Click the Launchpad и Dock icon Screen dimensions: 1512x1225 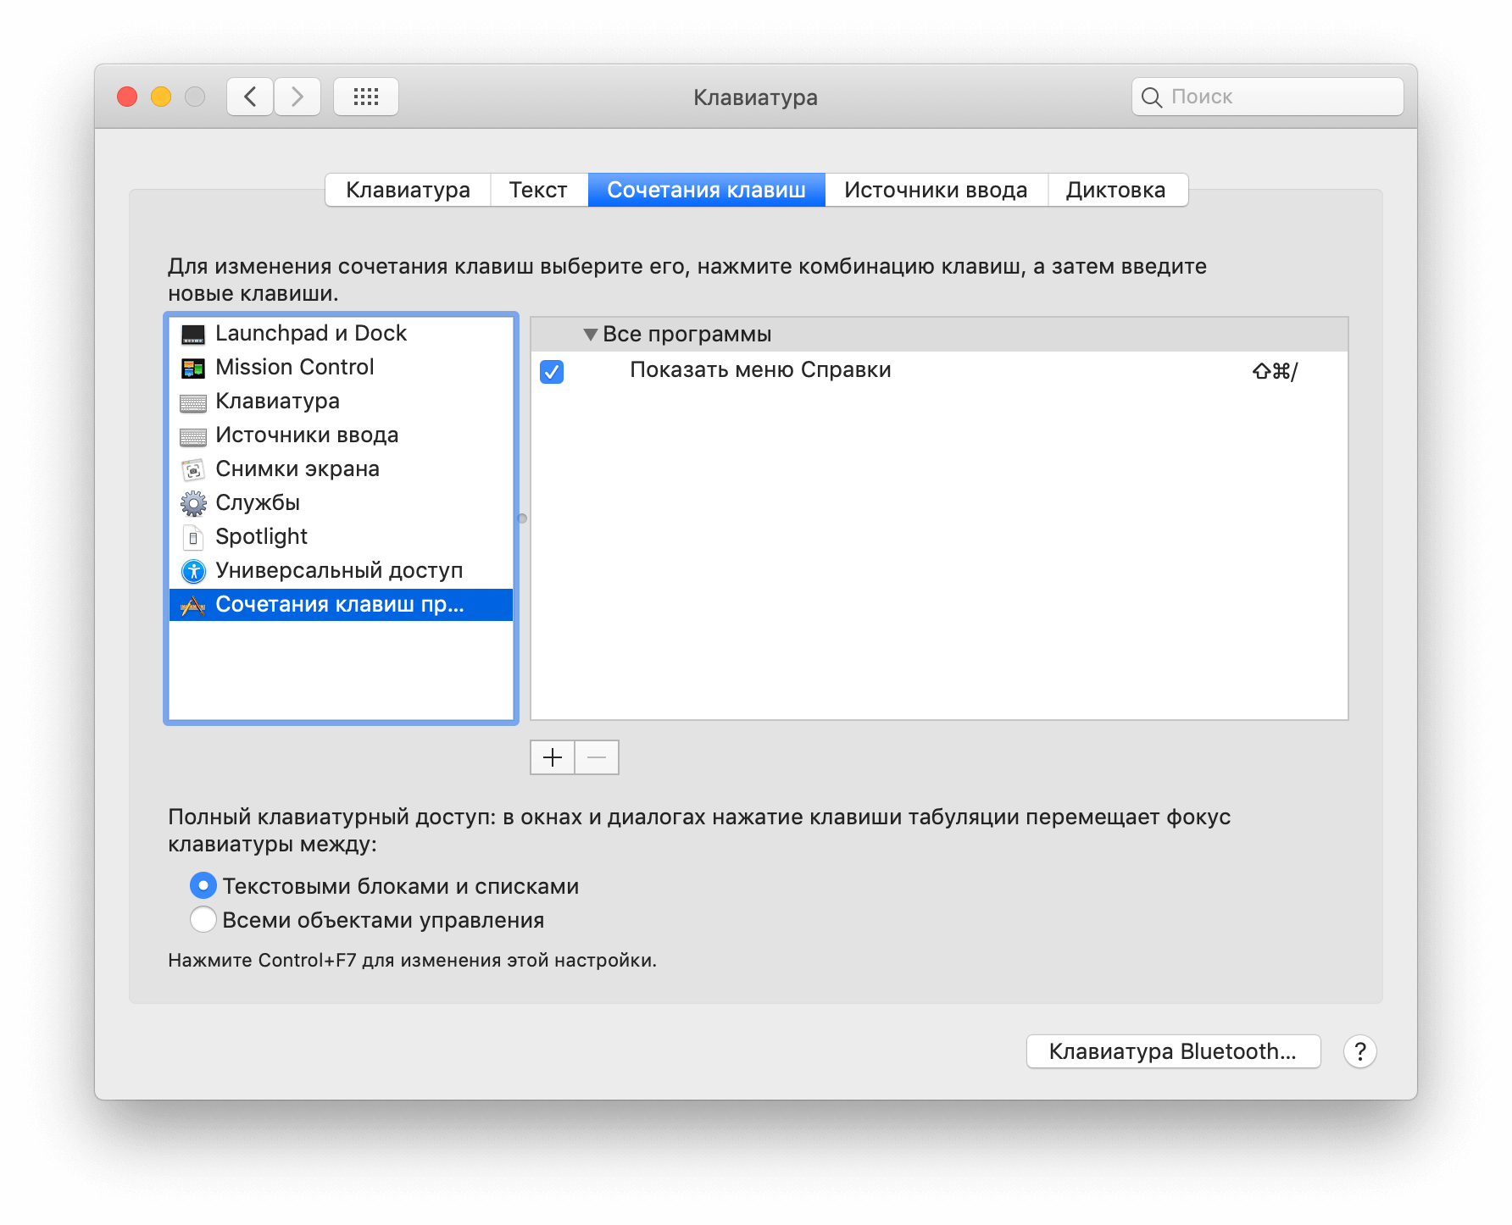pos(193,335)
